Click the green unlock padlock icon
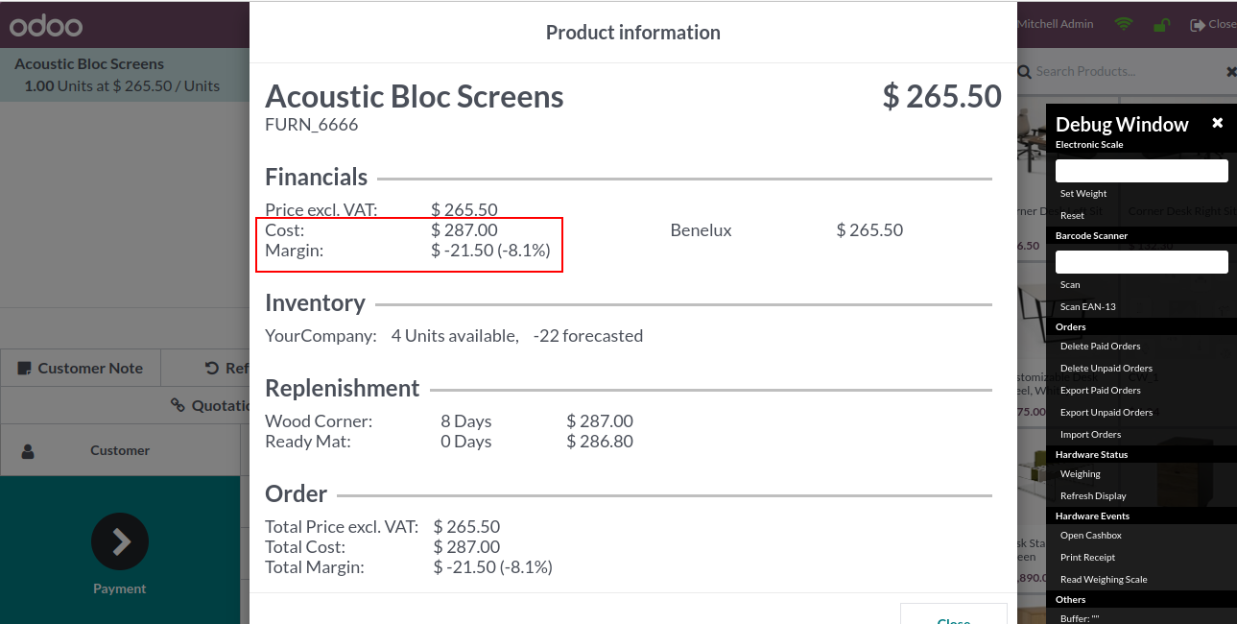 [x=1161, y=25]
